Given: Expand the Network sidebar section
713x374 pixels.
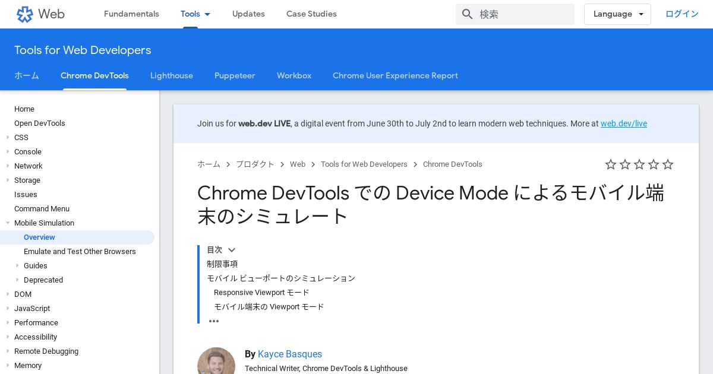Looking at the screenshot, I should pos(8,166).
